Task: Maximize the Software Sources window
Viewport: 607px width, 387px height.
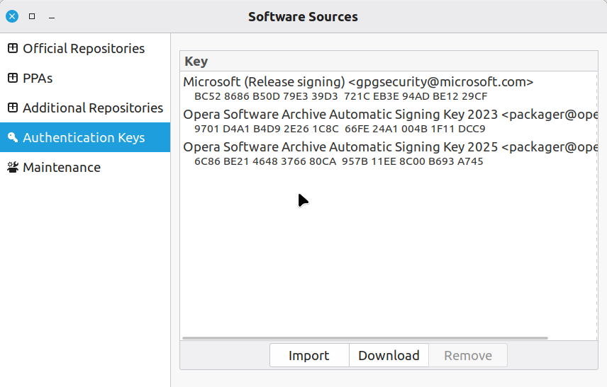Action: click(x=32, y=16)
